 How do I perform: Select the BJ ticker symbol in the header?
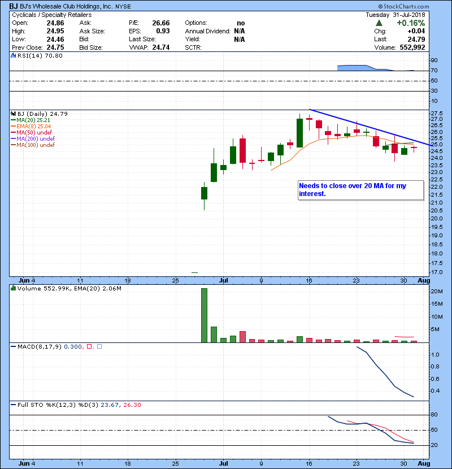pos(13,6)
